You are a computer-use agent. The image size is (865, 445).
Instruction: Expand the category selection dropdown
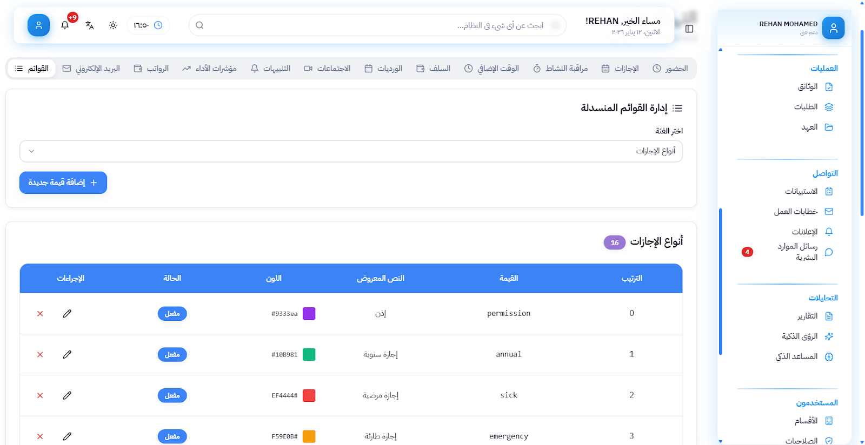coord(351,151)
